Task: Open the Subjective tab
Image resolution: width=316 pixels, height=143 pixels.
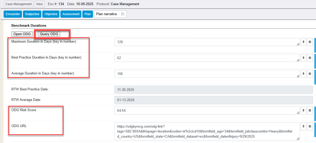Action: point(32,14)
